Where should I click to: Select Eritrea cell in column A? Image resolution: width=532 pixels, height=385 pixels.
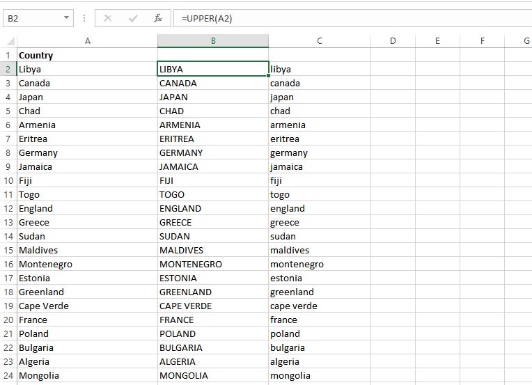[87, 139]
